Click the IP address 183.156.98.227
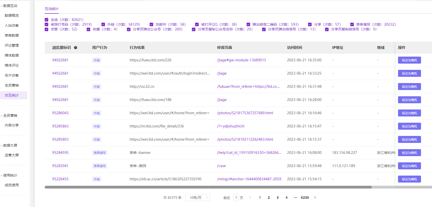 (345, 153)
